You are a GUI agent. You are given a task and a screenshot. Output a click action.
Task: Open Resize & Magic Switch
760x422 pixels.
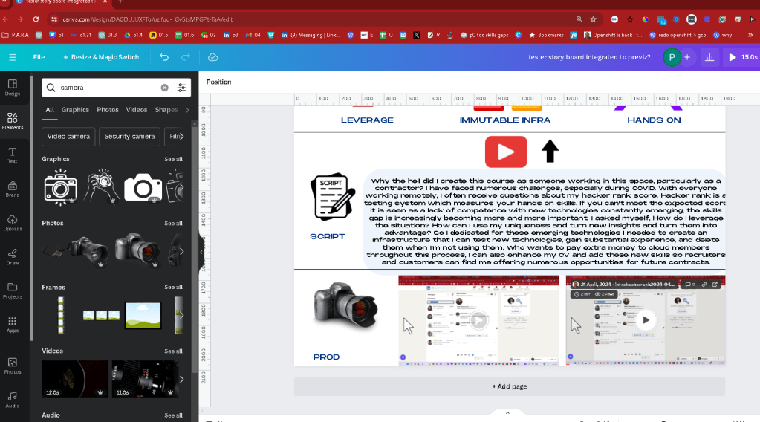coord(101,57)
